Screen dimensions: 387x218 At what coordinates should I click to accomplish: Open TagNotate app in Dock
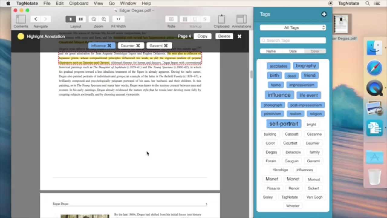pos(375,128)
